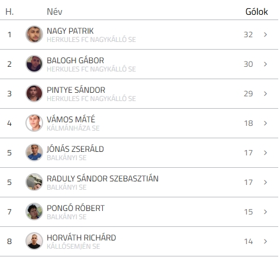Expand Nagy Patrik row chevron arrow
Screen dimensions: 280x260
point(265,34)
